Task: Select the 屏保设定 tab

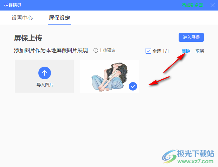Action: click(x=59, y=18)
